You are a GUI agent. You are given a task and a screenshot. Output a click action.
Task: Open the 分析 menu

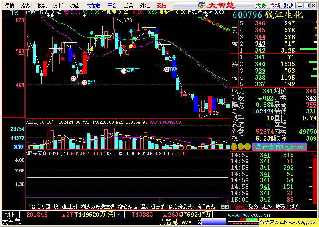(x=58, y=5)
